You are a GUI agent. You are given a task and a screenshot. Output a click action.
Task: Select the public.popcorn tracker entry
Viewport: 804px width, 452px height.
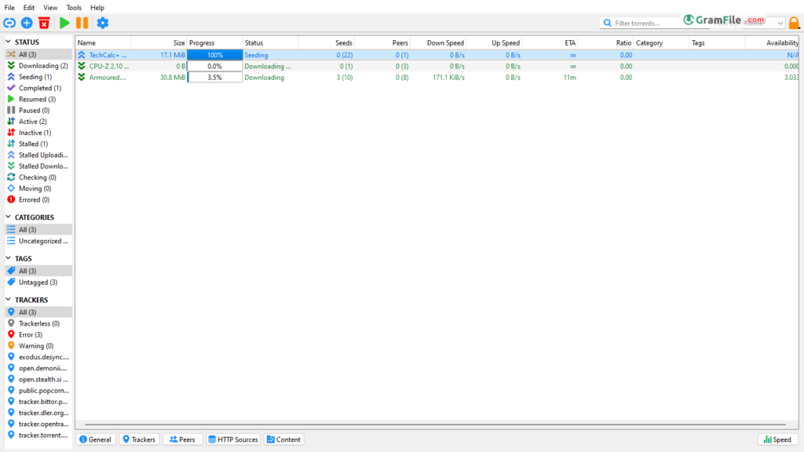pos(38,391)
